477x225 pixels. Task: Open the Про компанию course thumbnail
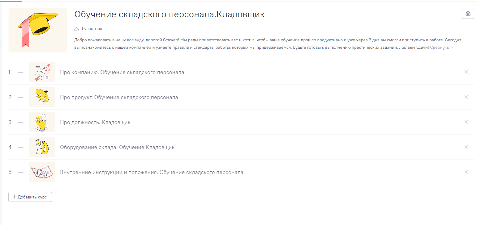(42, 72)
